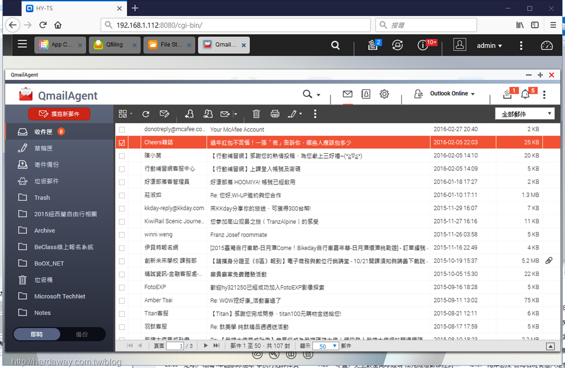The width and height of the screenshot is (565, 368).
Task: Click the browser 搜尋 search box
Action: (426, 25)
